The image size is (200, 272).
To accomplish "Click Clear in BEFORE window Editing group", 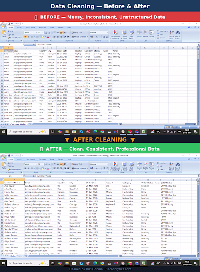I will (x=161, y=38).
